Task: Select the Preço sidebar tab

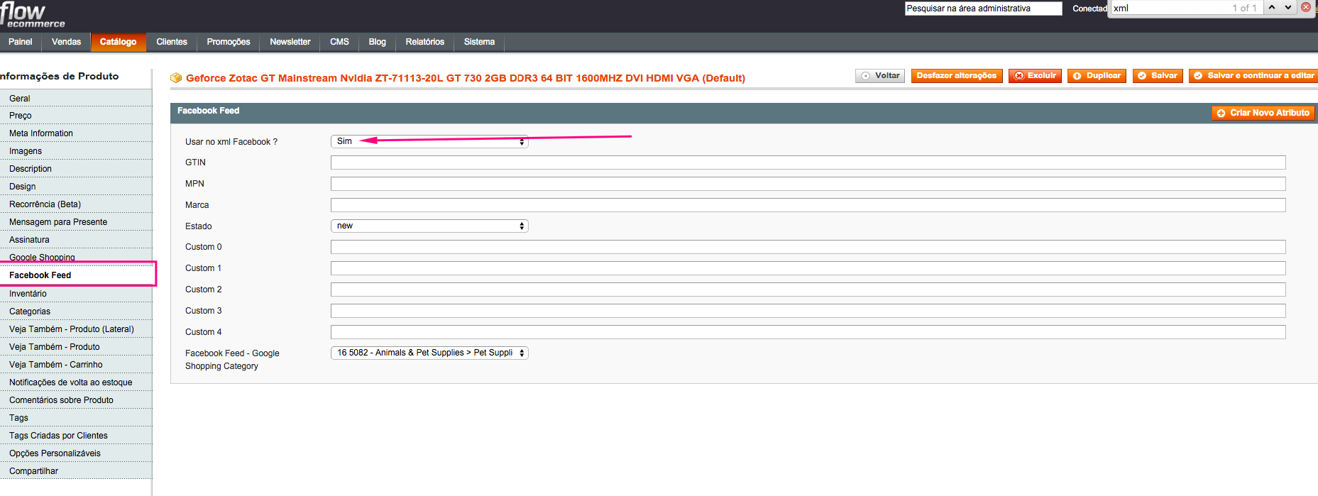Action: [76, 116]
